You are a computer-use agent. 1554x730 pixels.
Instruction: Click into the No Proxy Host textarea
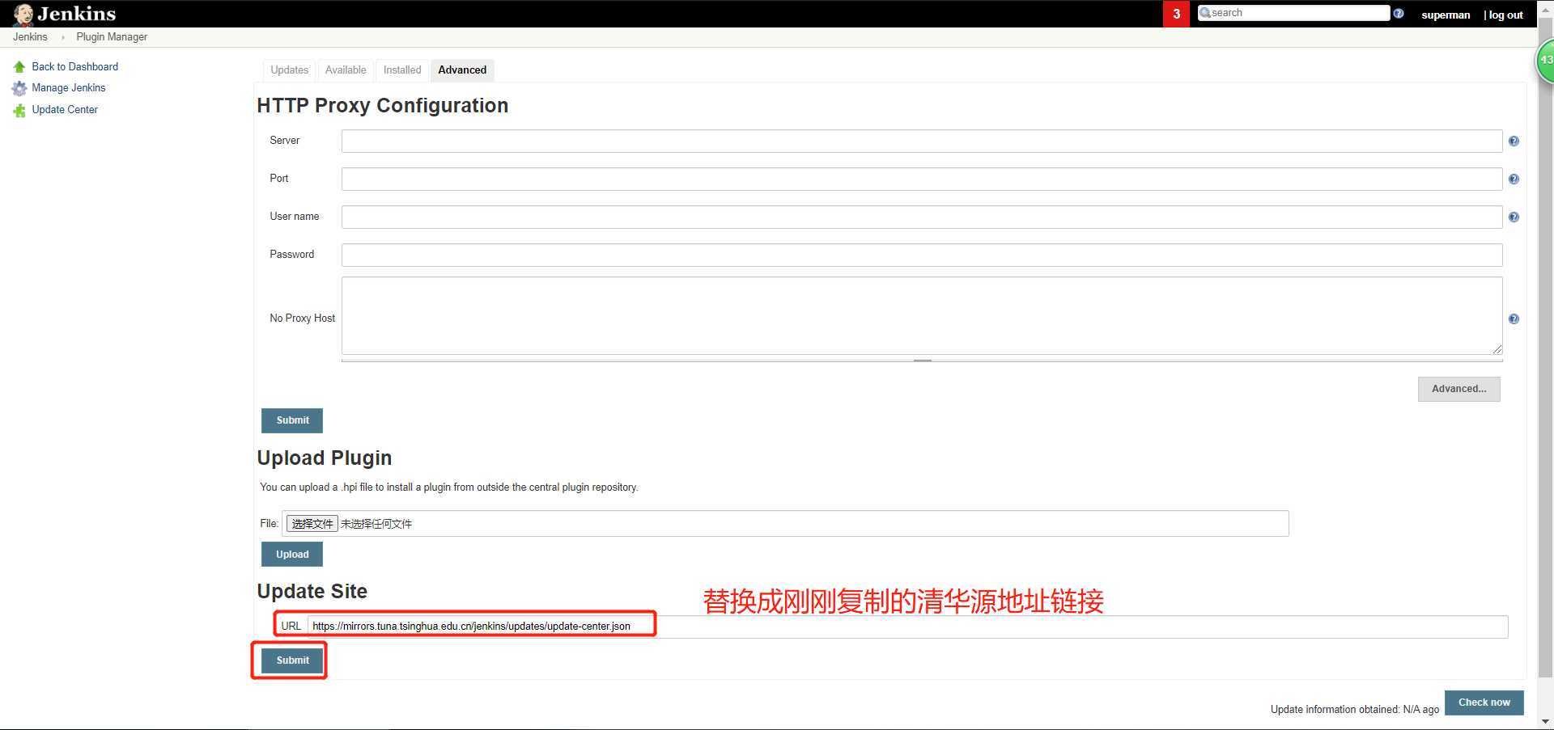922,316
